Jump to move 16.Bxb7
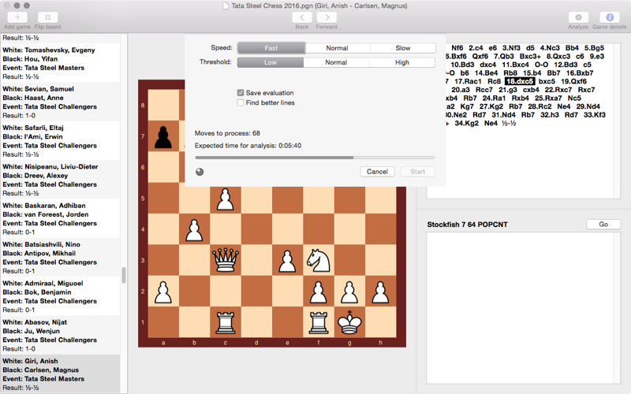 (x=580, y=72)
